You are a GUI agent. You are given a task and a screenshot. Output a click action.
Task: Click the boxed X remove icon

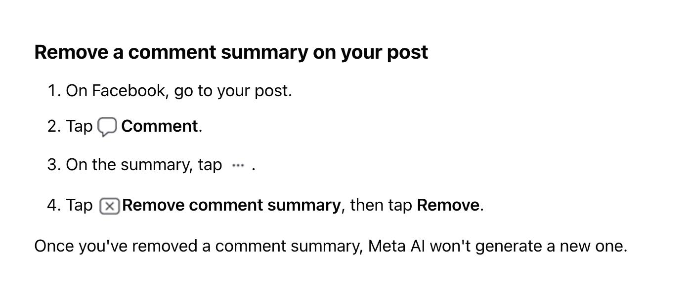click(110, 206)
